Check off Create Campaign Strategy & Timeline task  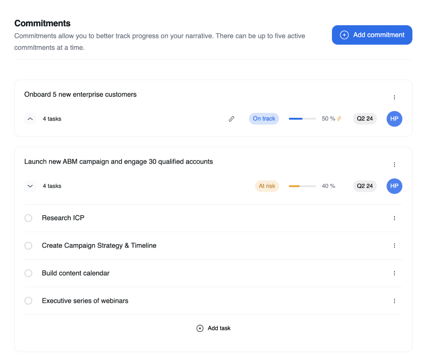click(28, 246)
